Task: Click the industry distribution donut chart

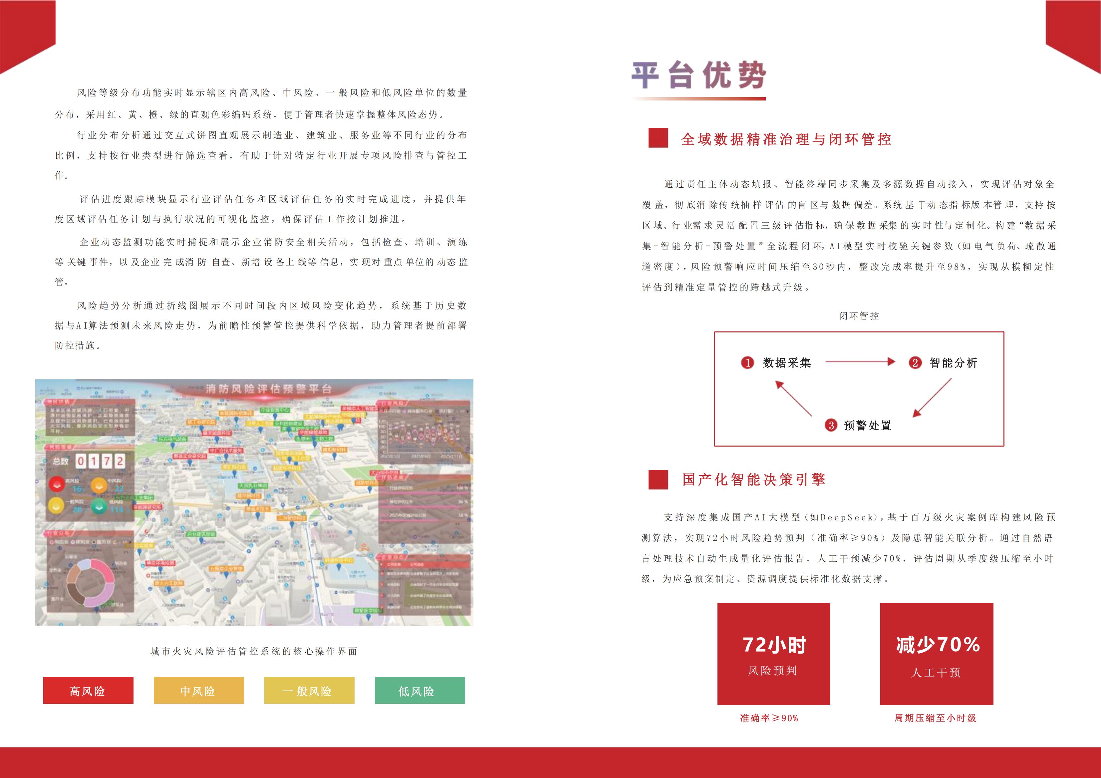Action: click(91, 583)
